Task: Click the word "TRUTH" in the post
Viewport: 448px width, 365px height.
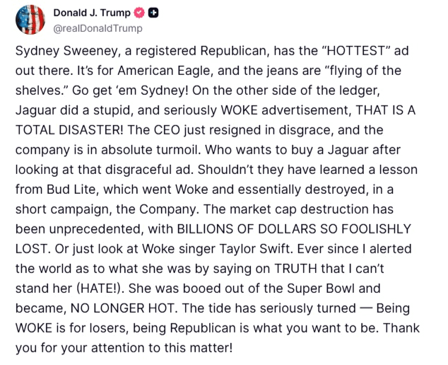Action: pos(295,269)
